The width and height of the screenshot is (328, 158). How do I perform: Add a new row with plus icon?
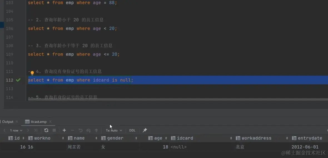pos(64,130)
